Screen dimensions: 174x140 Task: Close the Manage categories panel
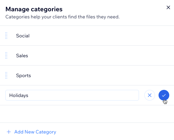[x=168, y=7]
